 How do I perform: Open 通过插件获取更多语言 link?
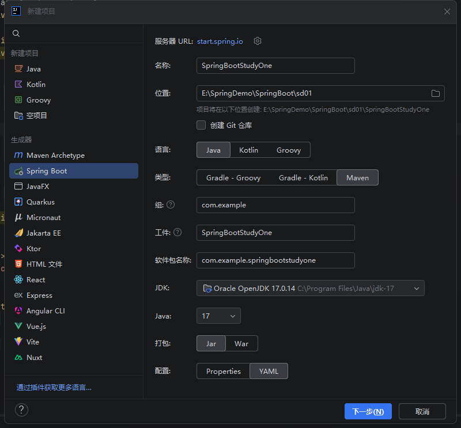[54, 388]
